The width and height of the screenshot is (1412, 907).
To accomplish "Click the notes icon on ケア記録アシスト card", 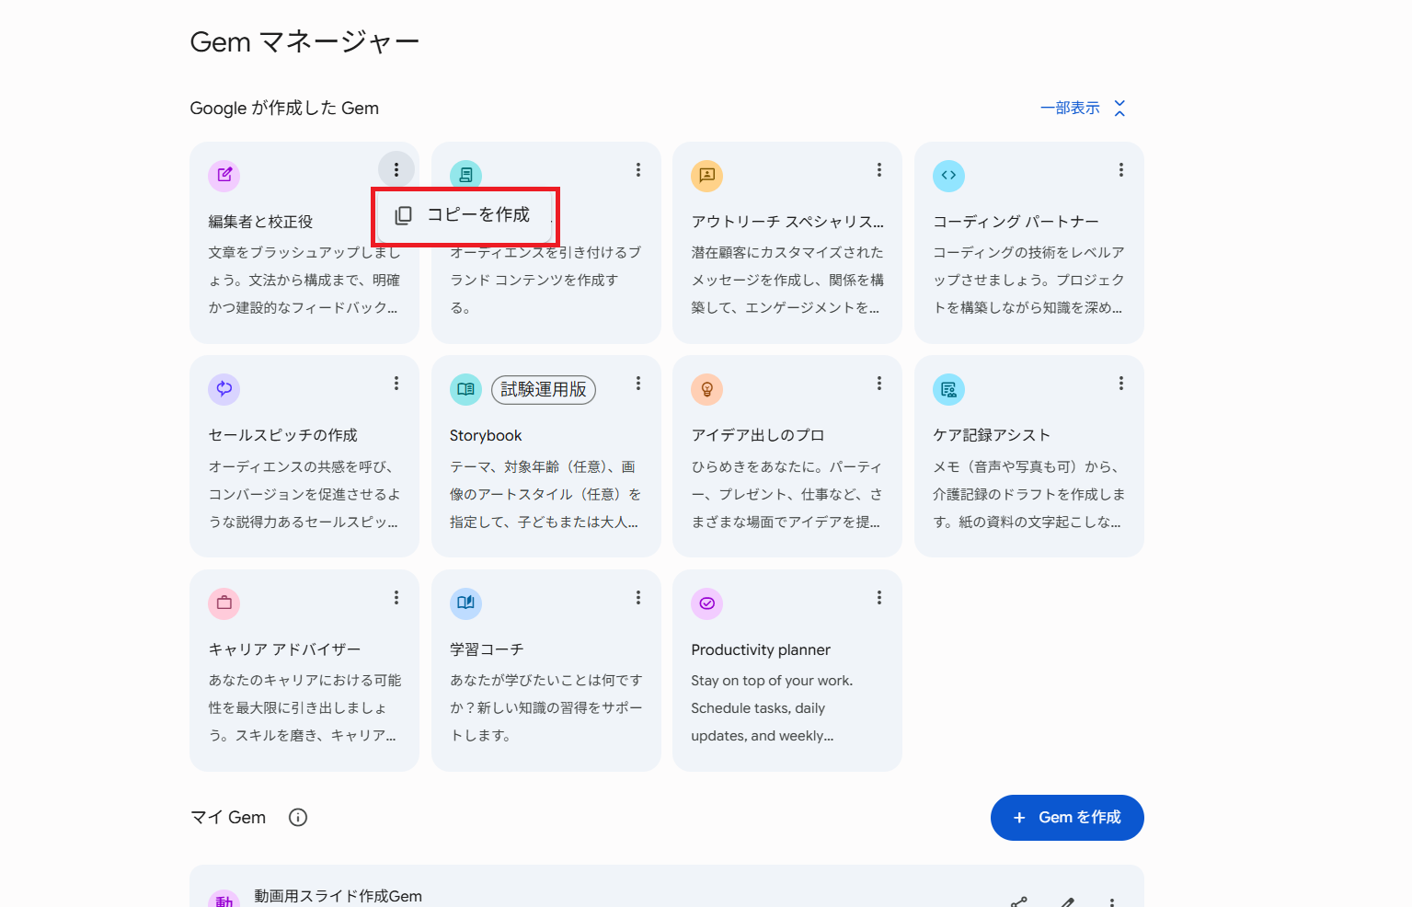I will click(x=948, y=389).
